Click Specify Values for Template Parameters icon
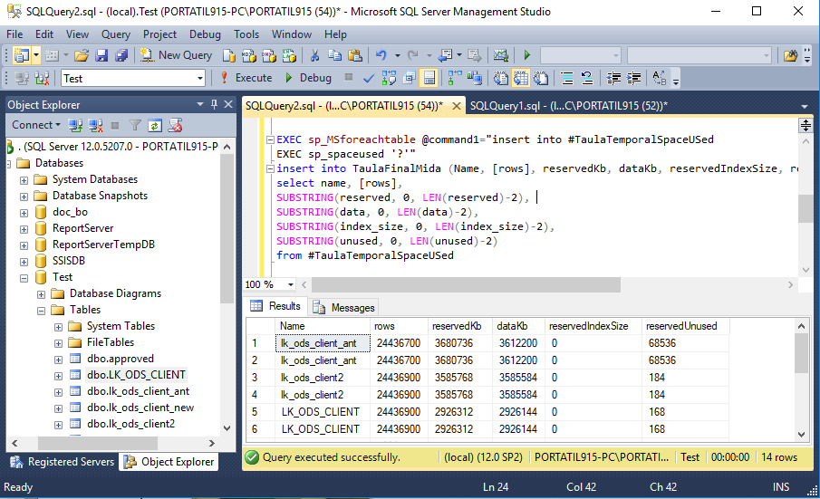The width and height of the screenshot is (820, 499). (x=659, y=79)
